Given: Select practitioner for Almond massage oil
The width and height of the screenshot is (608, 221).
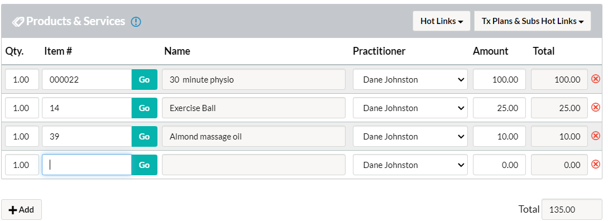Looking at the screenshot, I should point(410,137).
